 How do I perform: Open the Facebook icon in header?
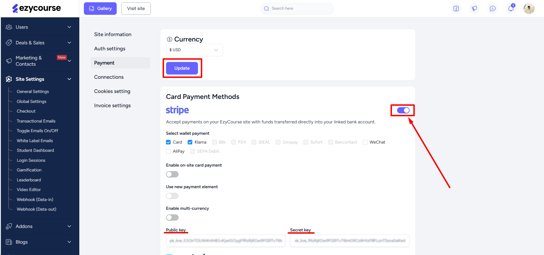click(456, 9)
